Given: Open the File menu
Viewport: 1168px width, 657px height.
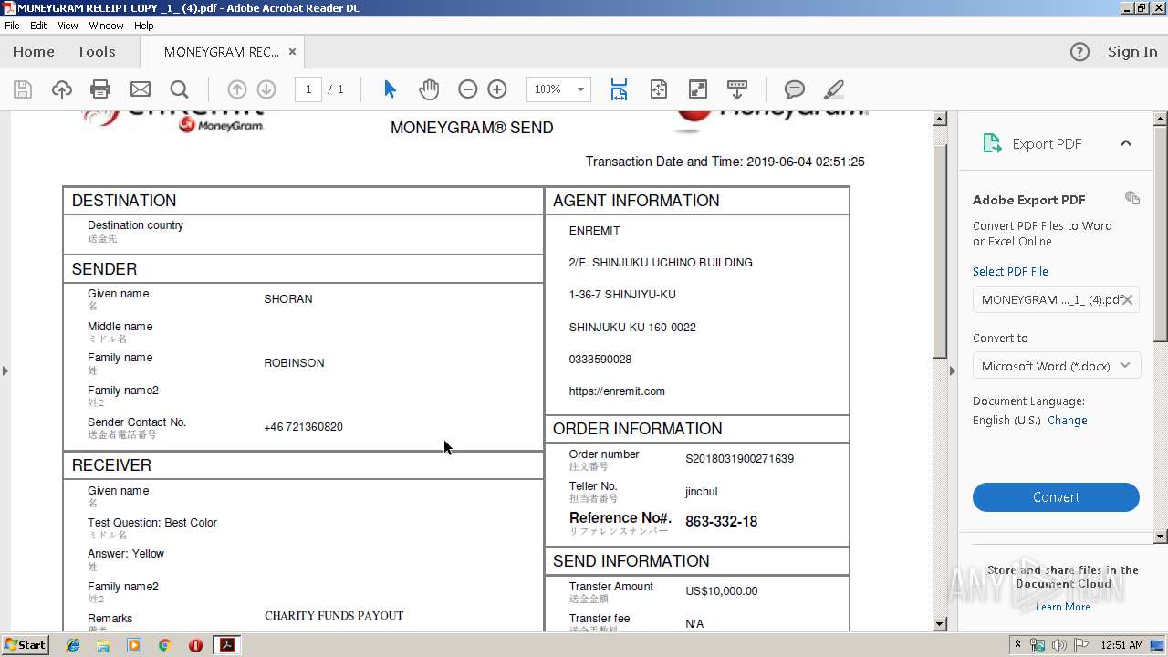Looking at the screenshot, I should pyautogui.click(x=12, y=26).
